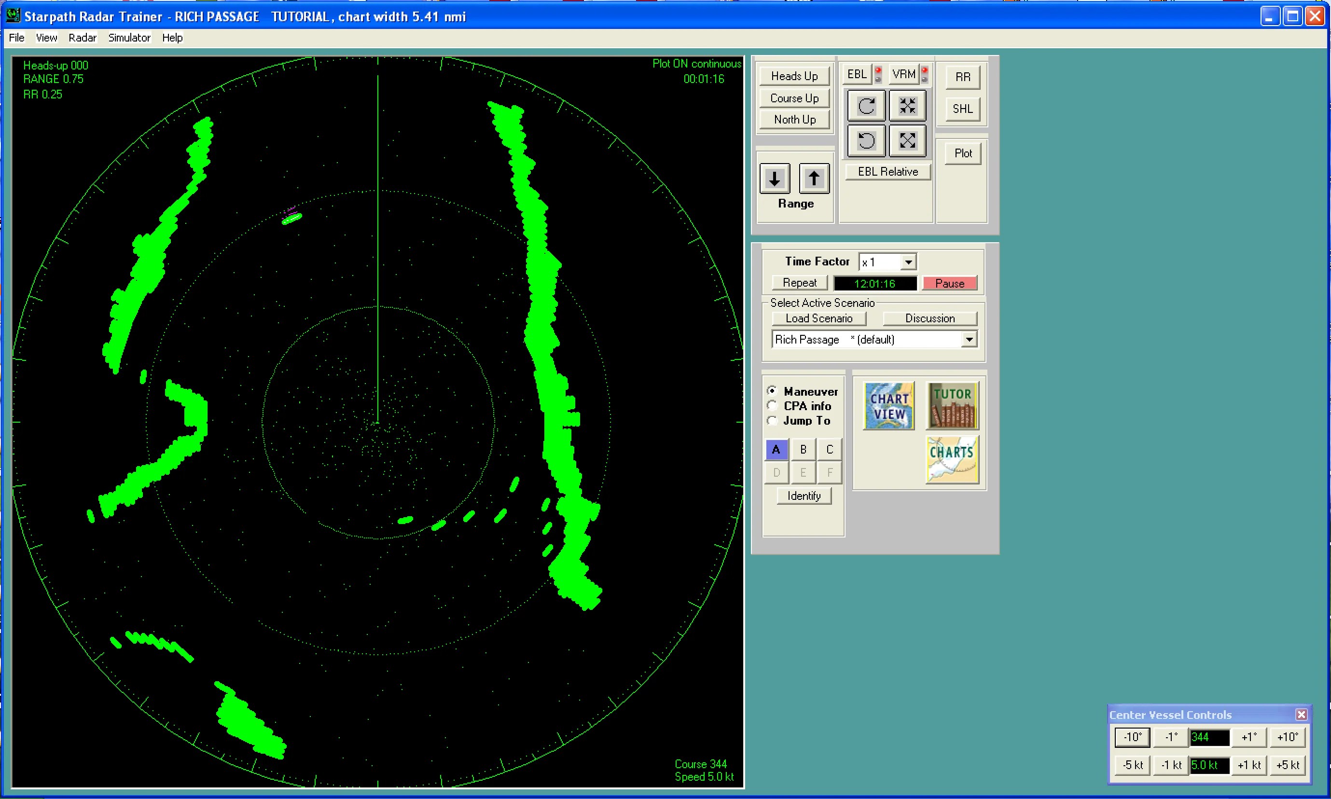The image size is (1331, 799).
Task: Click the Plot button
Action: [x=963, y=153]
